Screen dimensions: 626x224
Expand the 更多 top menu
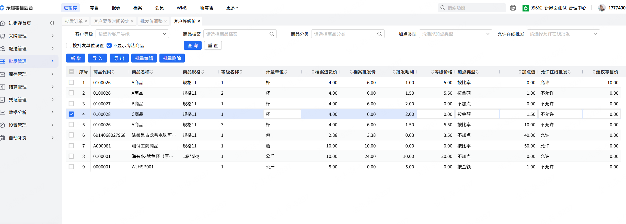(232, 8)
